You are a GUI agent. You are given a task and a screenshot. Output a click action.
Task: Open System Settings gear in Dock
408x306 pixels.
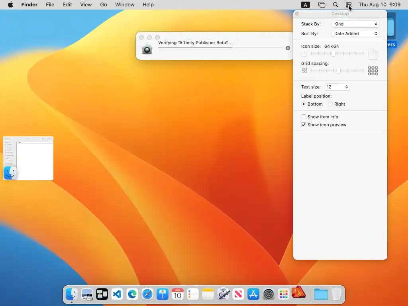point(269,294)
